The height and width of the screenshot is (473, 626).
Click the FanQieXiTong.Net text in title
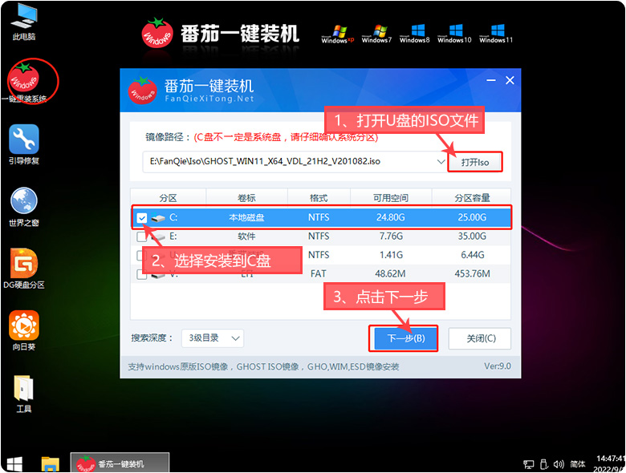(x=209, y=99)
